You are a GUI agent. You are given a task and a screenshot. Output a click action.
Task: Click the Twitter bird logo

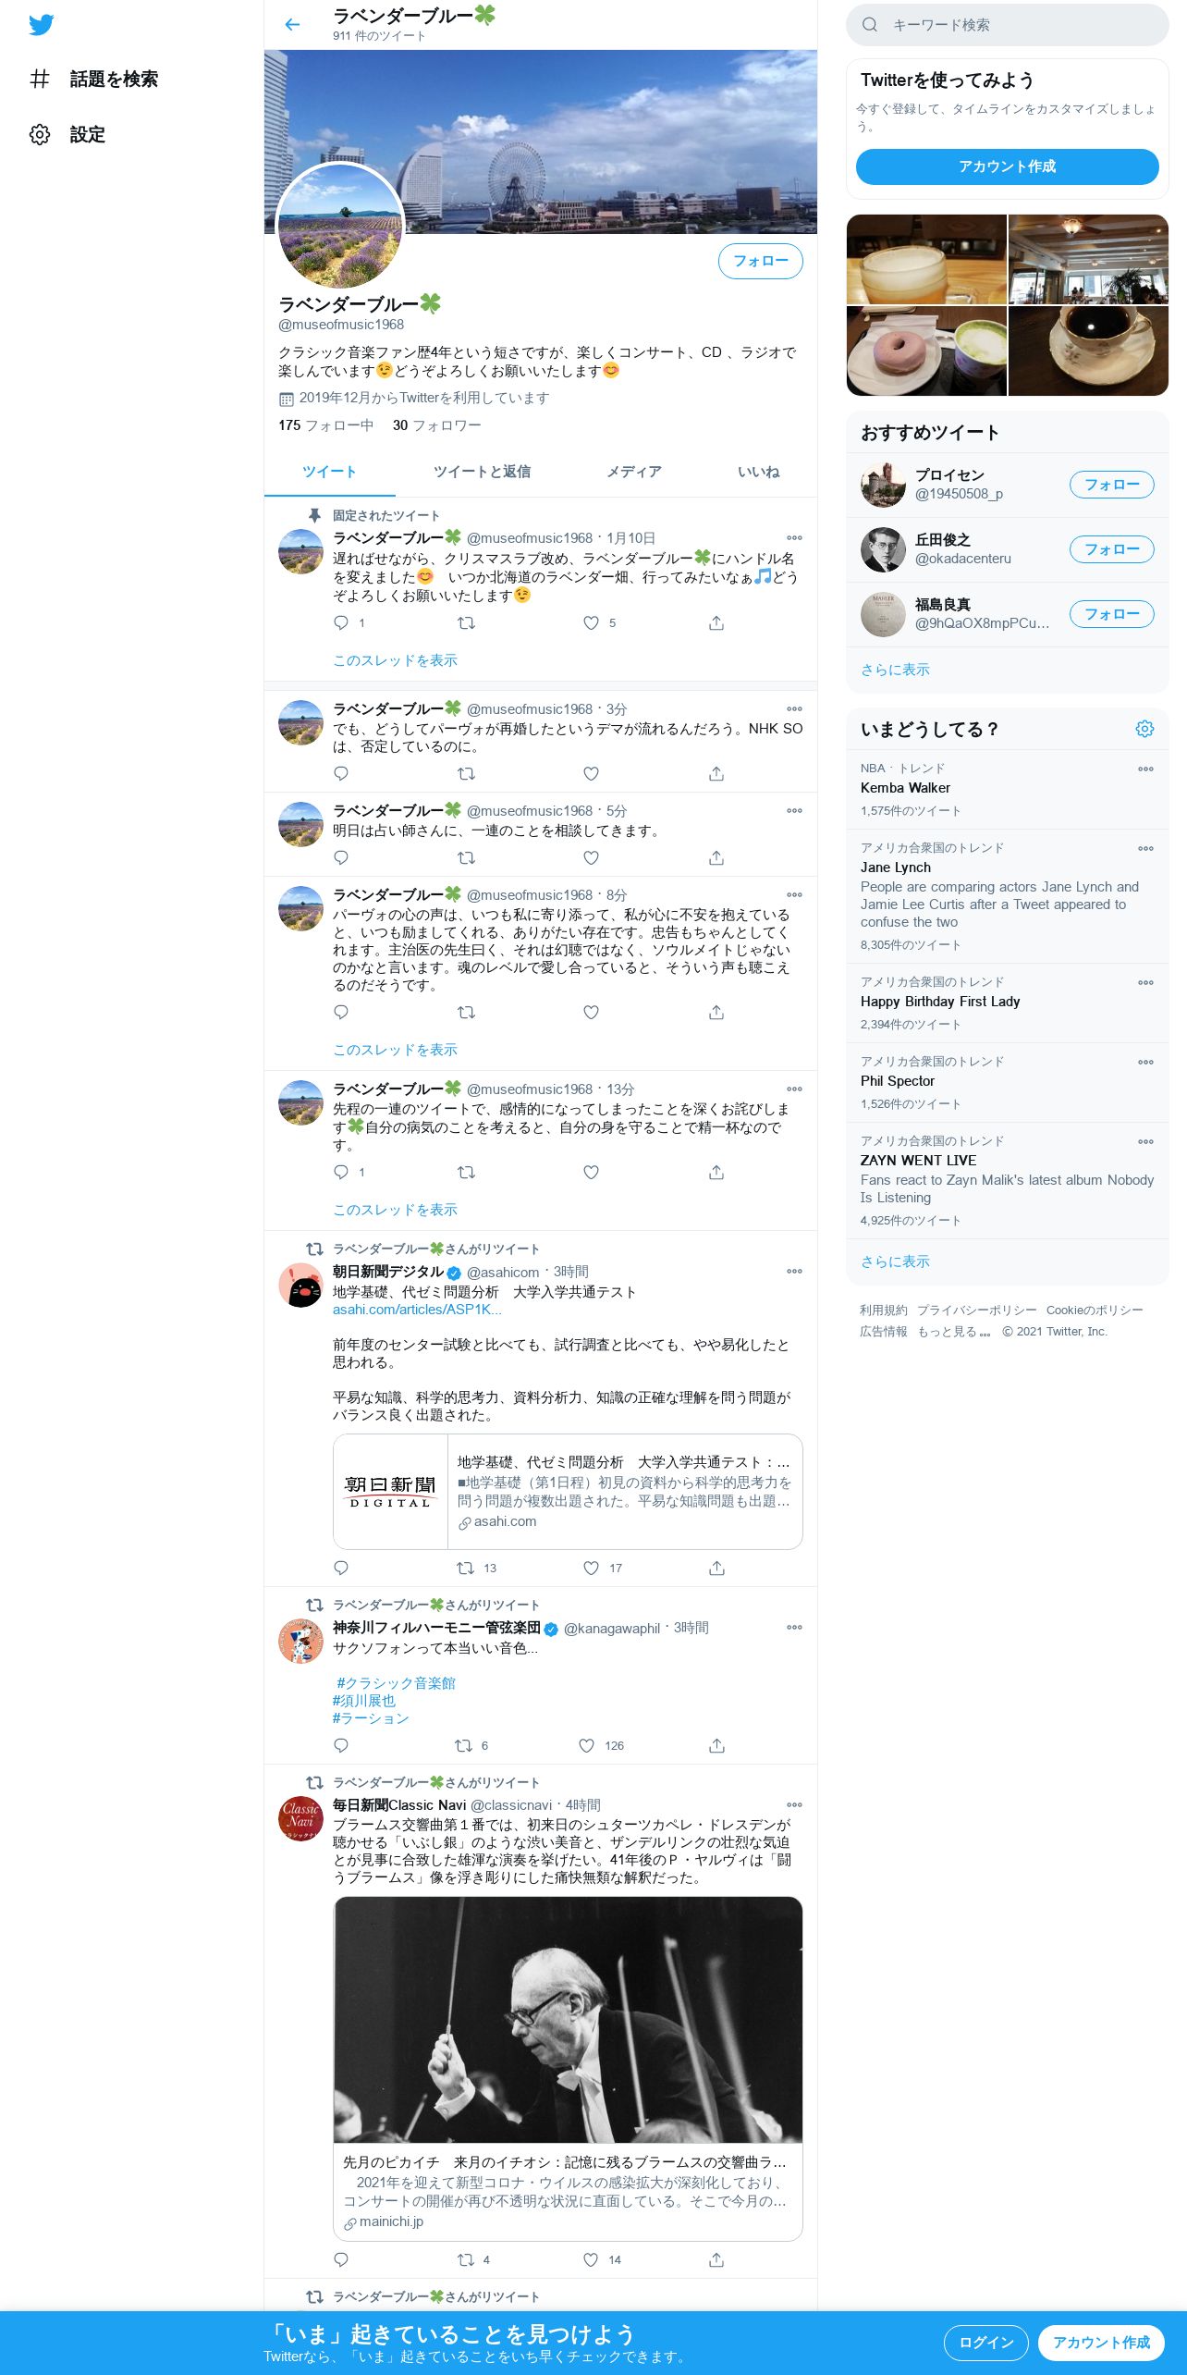click(41, 25)
